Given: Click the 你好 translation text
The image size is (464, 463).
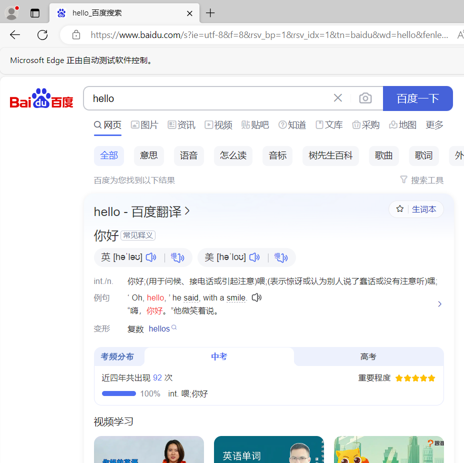Looking at the screenshot, I should coord(106,236).
